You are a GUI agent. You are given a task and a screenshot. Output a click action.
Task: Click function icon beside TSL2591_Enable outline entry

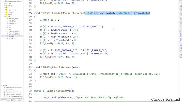5,92
